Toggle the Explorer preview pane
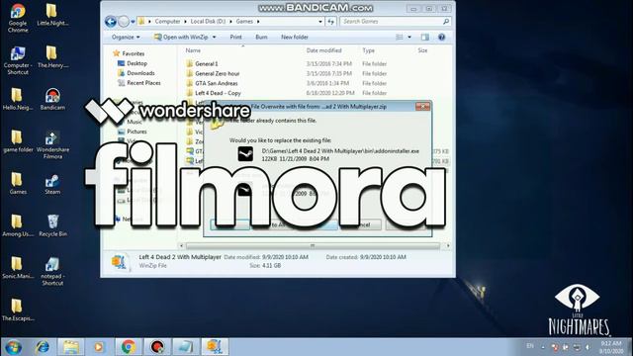Image resolution: width=633 pixels, height=356 pixels. pyautogui.click(x=424, y=38)
